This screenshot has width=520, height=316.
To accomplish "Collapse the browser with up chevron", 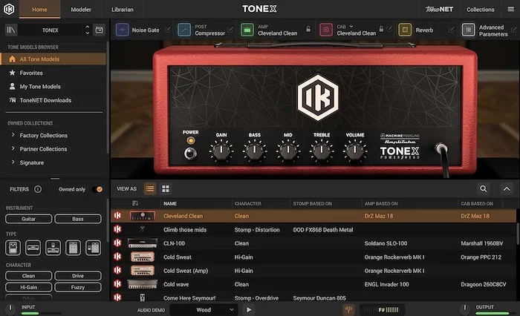I will coord(507,189).
